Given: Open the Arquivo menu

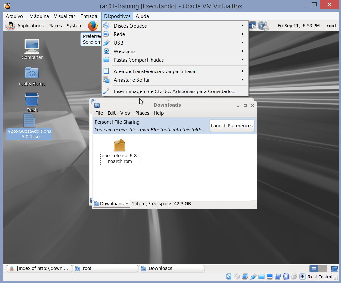Looking at the screenshot, I should pyautogui.click(x=14, y=16).
